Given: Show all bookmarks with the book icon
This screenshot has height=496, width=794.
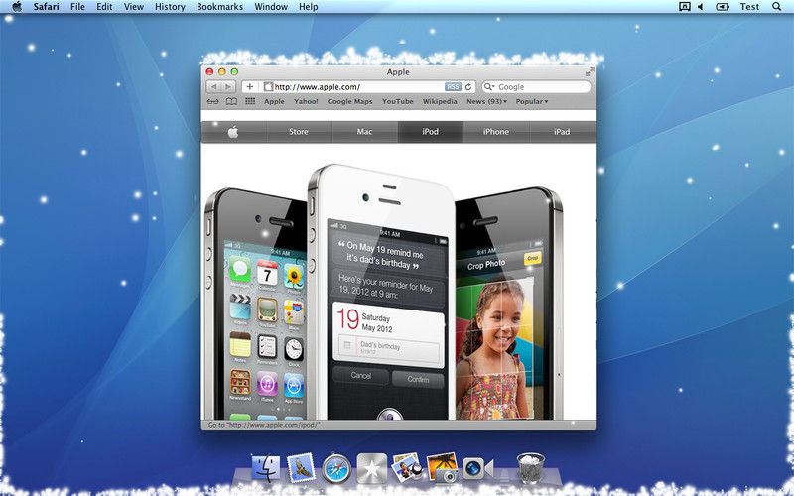Looking at the screenshot, I should tap(231, 102).
